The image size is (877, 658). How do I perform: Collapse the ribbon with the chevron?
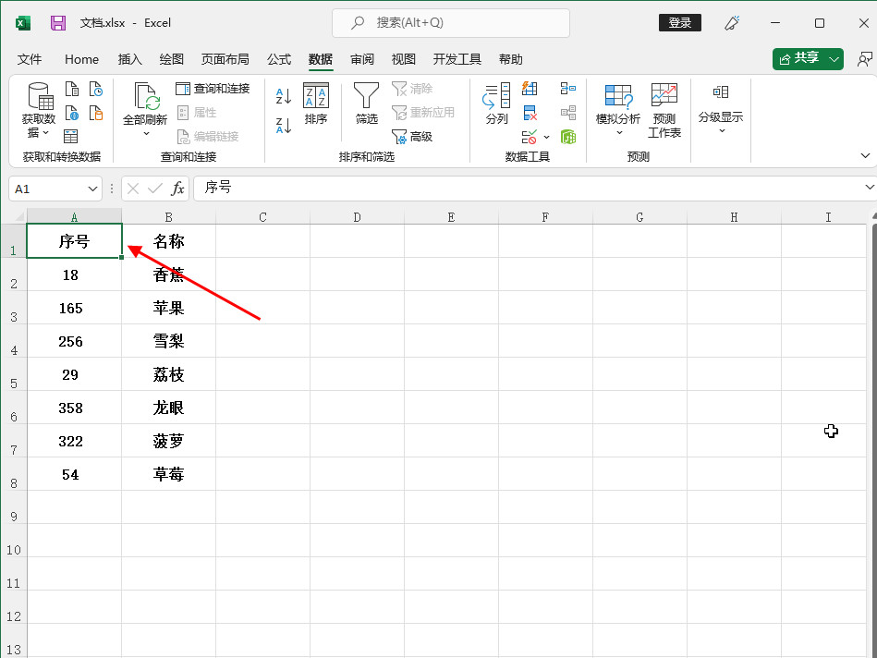865,155
